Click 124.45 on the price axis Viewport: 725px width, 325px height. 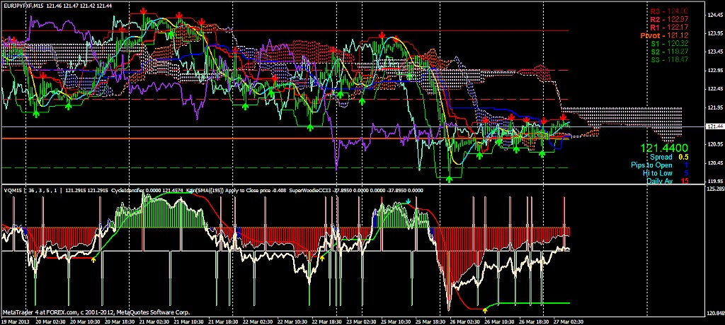(x=715, y=16)
